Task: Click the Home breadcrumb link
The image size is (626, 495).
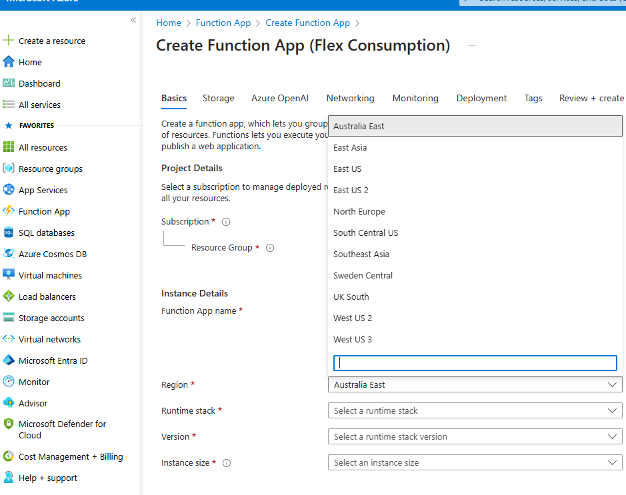Action: coord(169,23)
